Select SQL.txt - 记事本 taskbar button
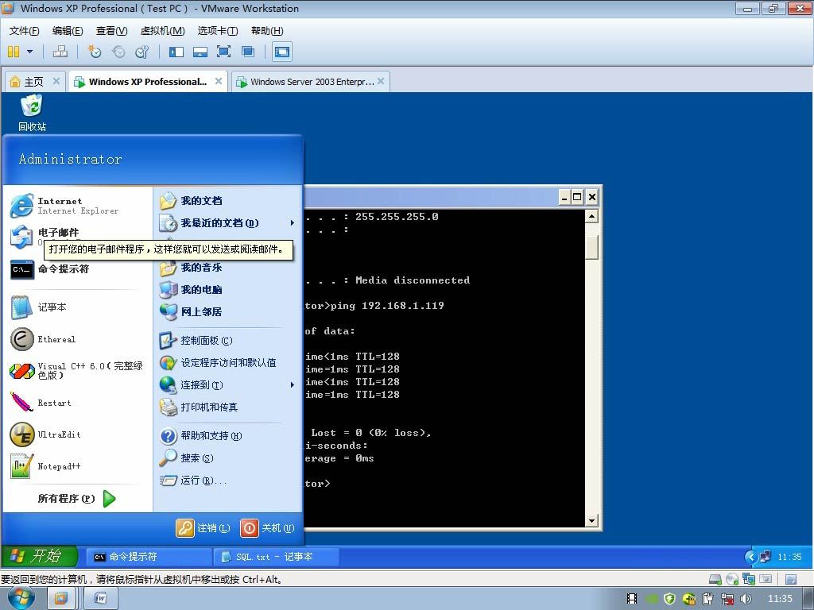The width and height of the screenshot is (814, 610). click(x=276, y=557)
